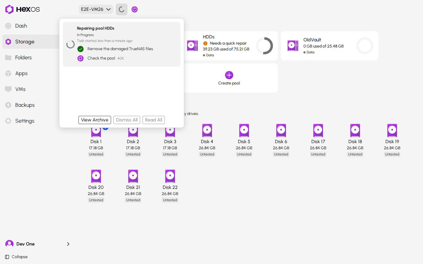Click the Read All button
Screen dimensions: 423x264
(x=154, y=120)
